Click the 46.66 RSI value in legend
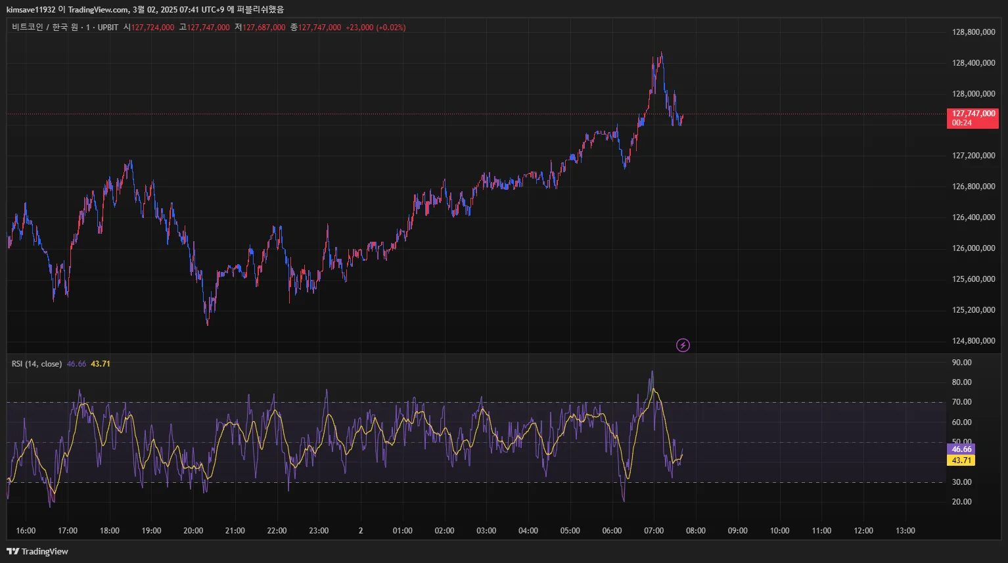Image resolution: width=1008 pixels, height=563 pixels. (x=76, y=364)
